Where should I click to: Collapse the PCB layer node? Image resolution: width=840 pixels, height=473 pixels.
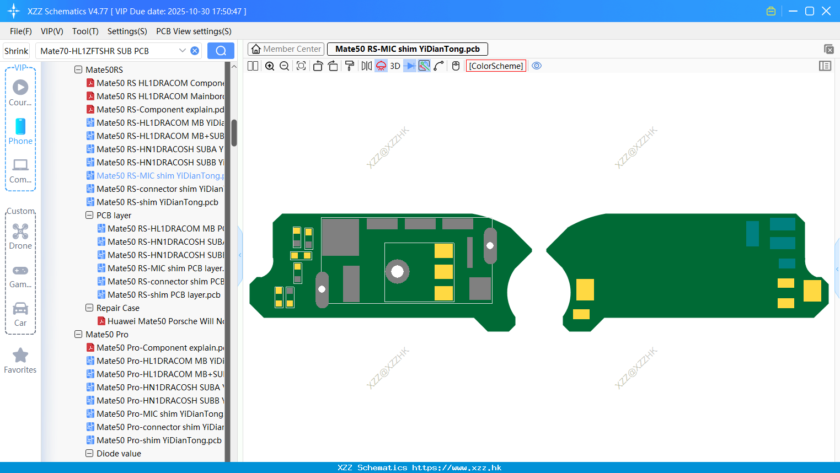[89, 216]
